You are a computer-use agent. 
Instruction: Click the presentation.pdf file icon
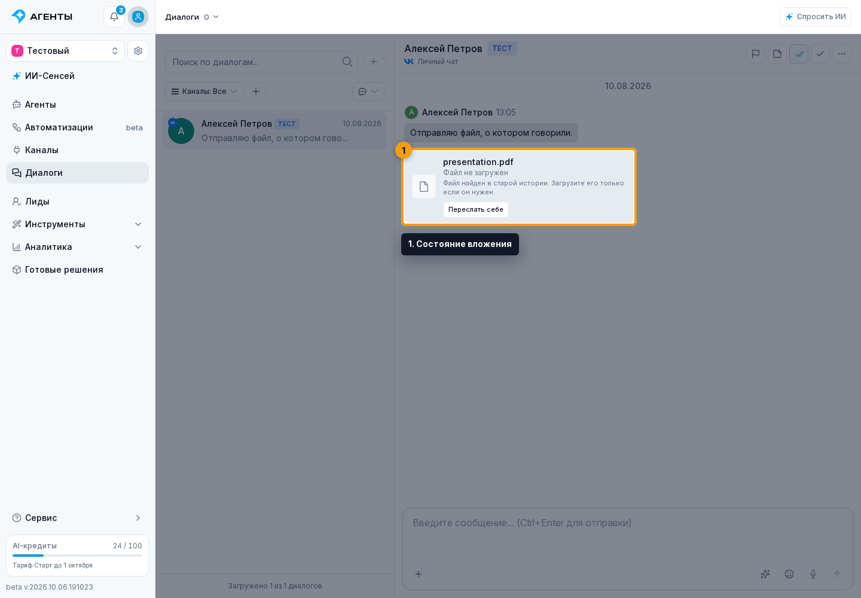pyautogui.click(x=424, y=187)
